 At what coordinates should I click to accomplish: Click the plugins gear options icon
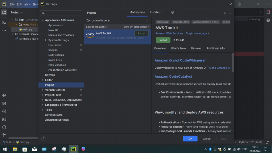tap(172, 12)
